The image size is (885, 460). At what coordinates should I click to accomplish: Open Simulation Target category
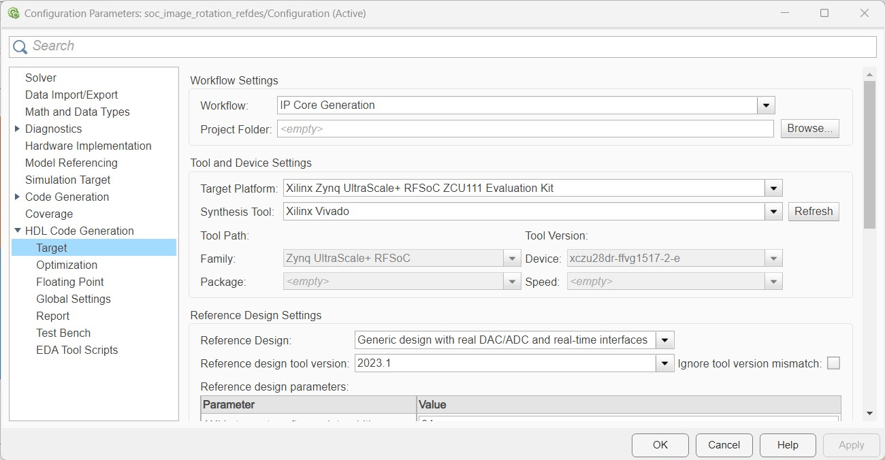(68, 180)
